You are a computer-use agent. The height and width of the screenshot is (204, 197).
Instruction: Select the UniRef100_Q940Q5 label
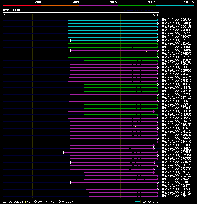[x=177, y=23]
